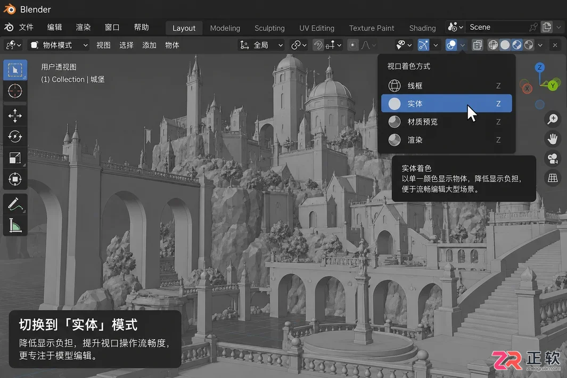Toggle show gizmo button
This screenshot has width=567, height=378.
423,45
